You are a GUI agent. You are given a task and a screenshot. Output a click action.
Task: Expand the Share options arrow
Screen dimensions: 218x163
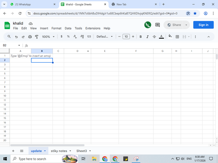click(x=186, y=25)
